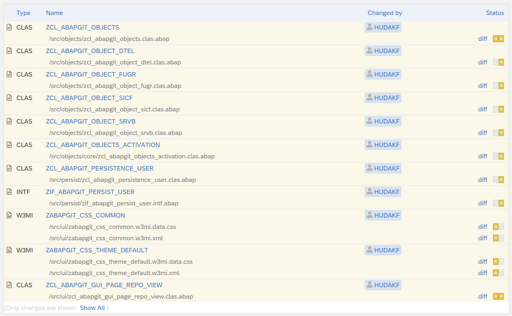This screenshot has width=512, height=316.
Task: Click the code file icon beside ZCL_ABAPGIT_OBJECT_DTEL
Action: pyautogui.click(x=9, y=51)
